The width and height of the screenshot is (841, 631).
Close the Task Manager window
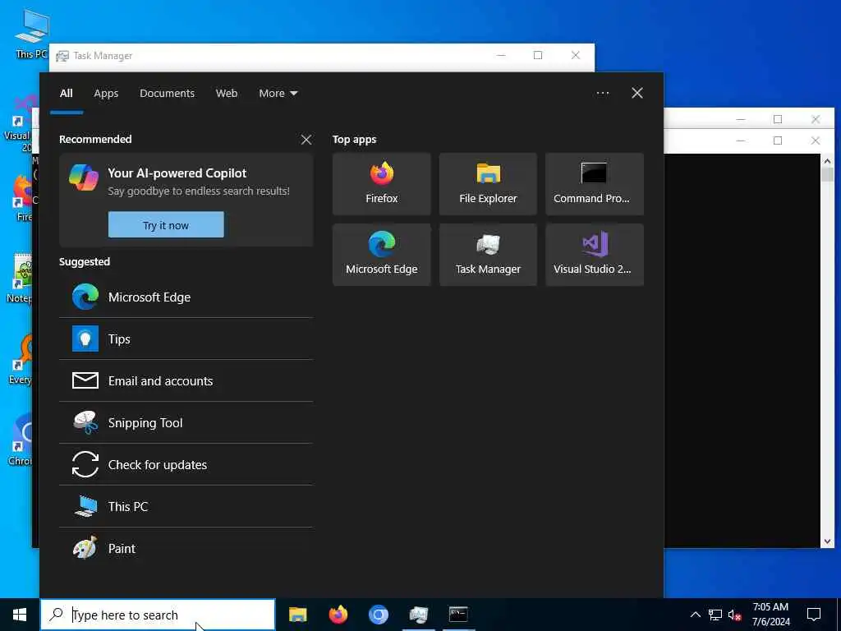pos(576,55)
